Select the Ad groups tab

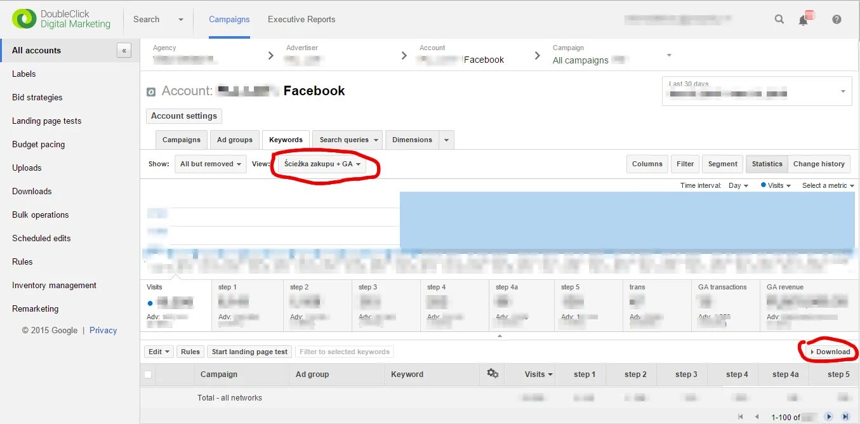[235, 140]
